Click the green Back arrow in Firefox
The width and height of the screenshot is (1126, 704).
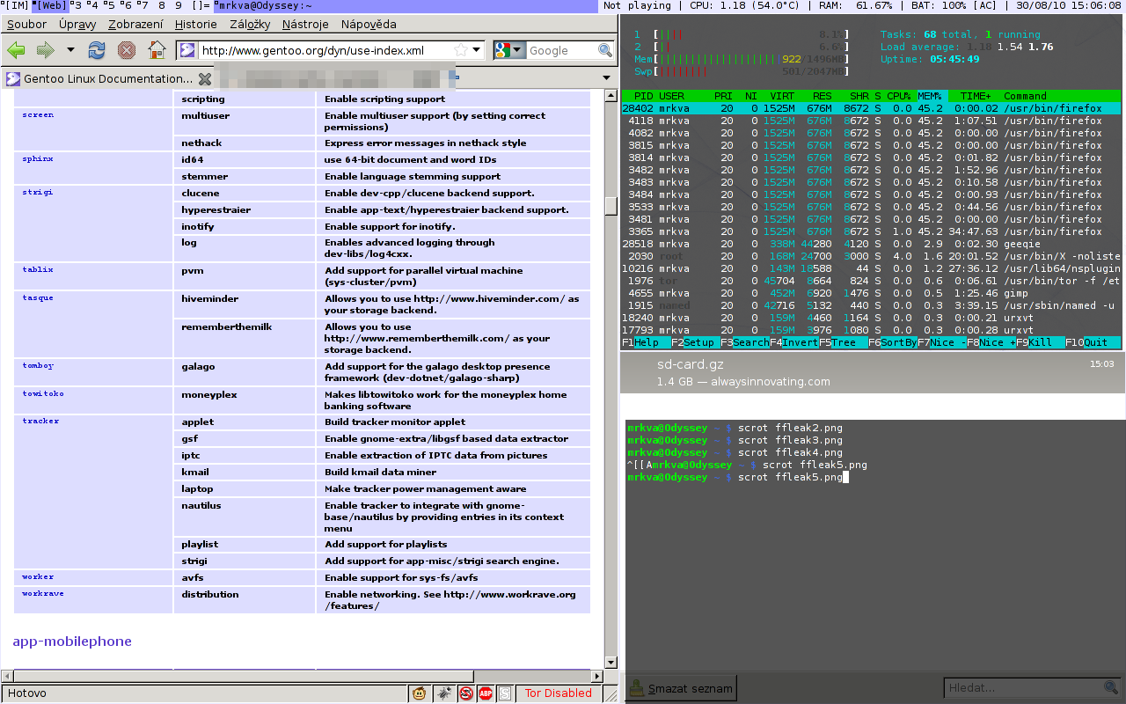coord(16,50)
